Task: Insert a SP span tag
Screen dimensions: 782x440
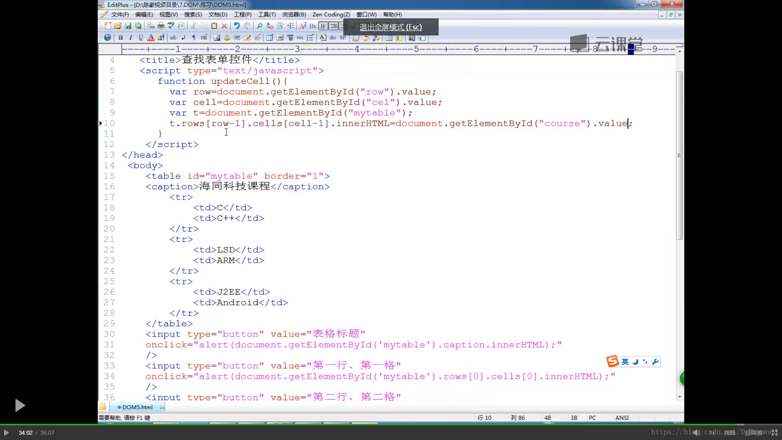Action: pos(343,37)
